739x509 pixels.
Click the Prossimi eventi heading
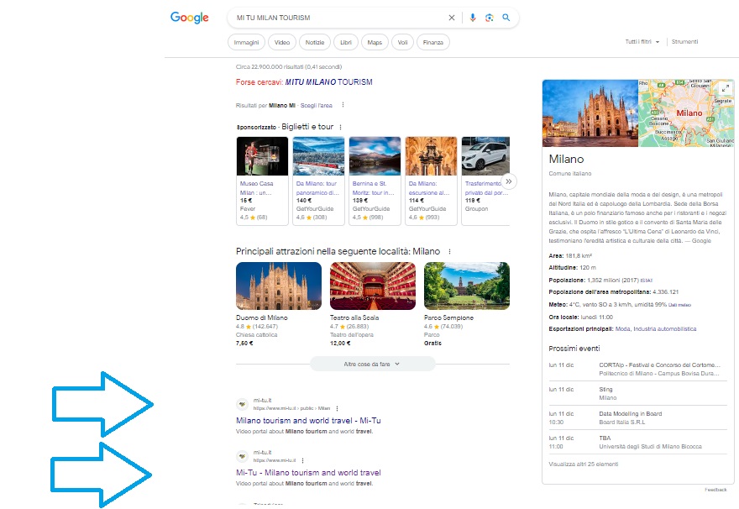(574, 349)
